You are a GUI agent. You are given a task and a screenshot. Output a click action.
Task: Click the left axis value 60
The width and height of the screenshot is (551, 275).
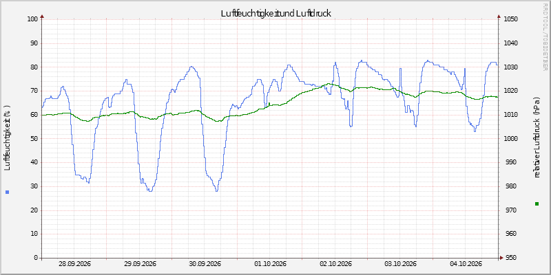pos(34,115)
